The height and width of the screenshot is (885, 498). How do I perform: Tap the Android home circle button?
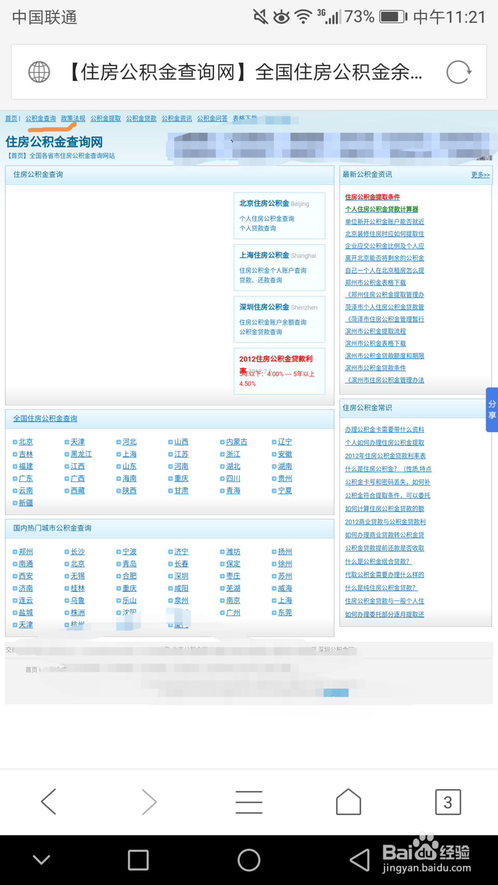pyautogui.click(x=249, y=860)
